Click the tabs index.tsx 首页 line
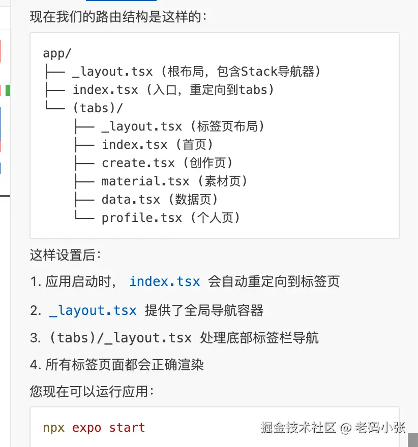Screen dimensions: 418x447 [144, 145]
